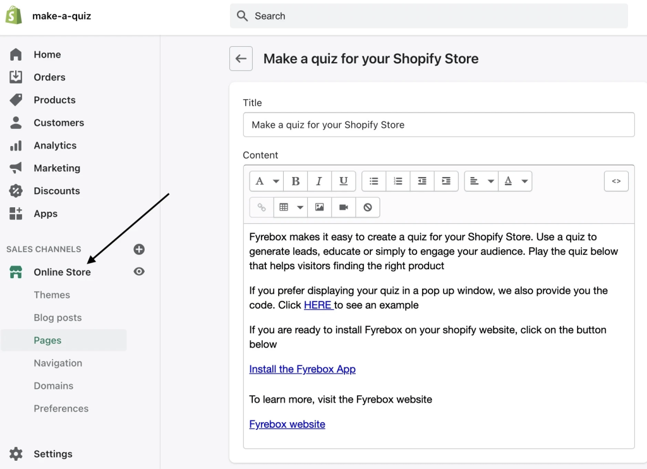Open the text color picker dropdown
The height and width of the screenshot is (469, 647).
[x=515, y=181]
